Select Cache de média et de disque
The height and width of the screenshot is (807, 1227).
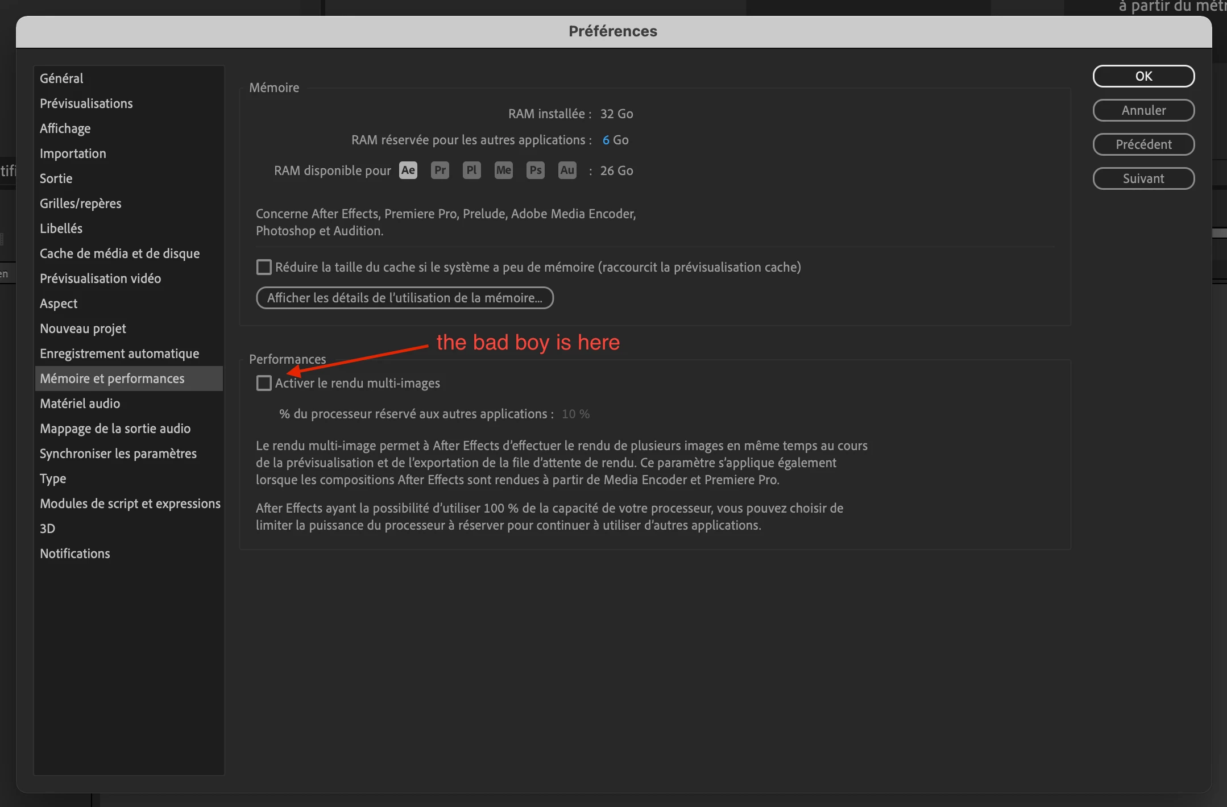pyautogui.click(x=119, y=253)
